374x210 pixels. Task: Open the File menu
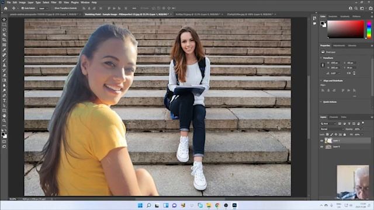pos(9,2)
